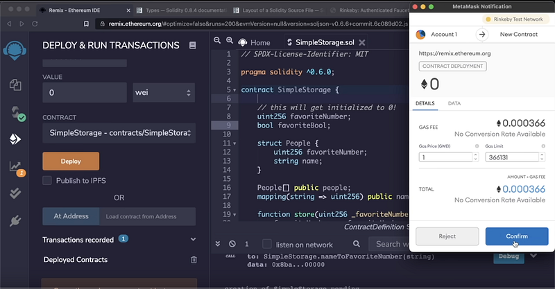555x289 pixels.
Task: Open the wei unit dropdown
Action: pos(164,93)
